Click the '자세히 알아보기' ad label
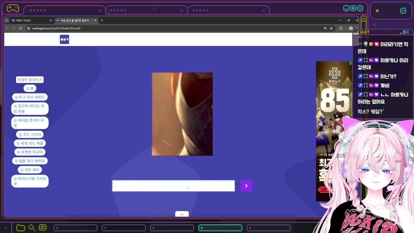The image size is (414, 233). coord(30,80)
